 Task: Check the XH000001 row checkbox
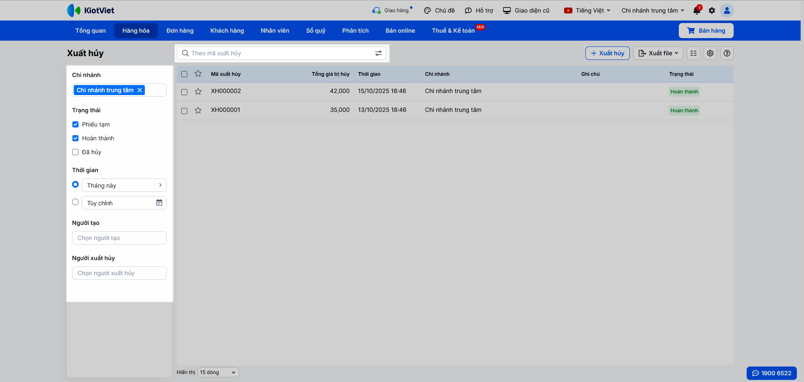[x=184, y=111]
